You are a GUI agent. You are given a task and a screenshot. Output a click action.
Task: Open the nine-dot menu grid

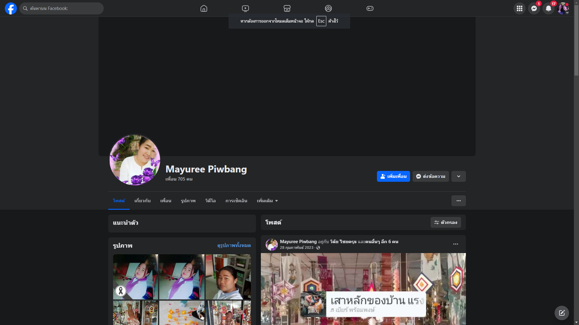tap(519, 8)
